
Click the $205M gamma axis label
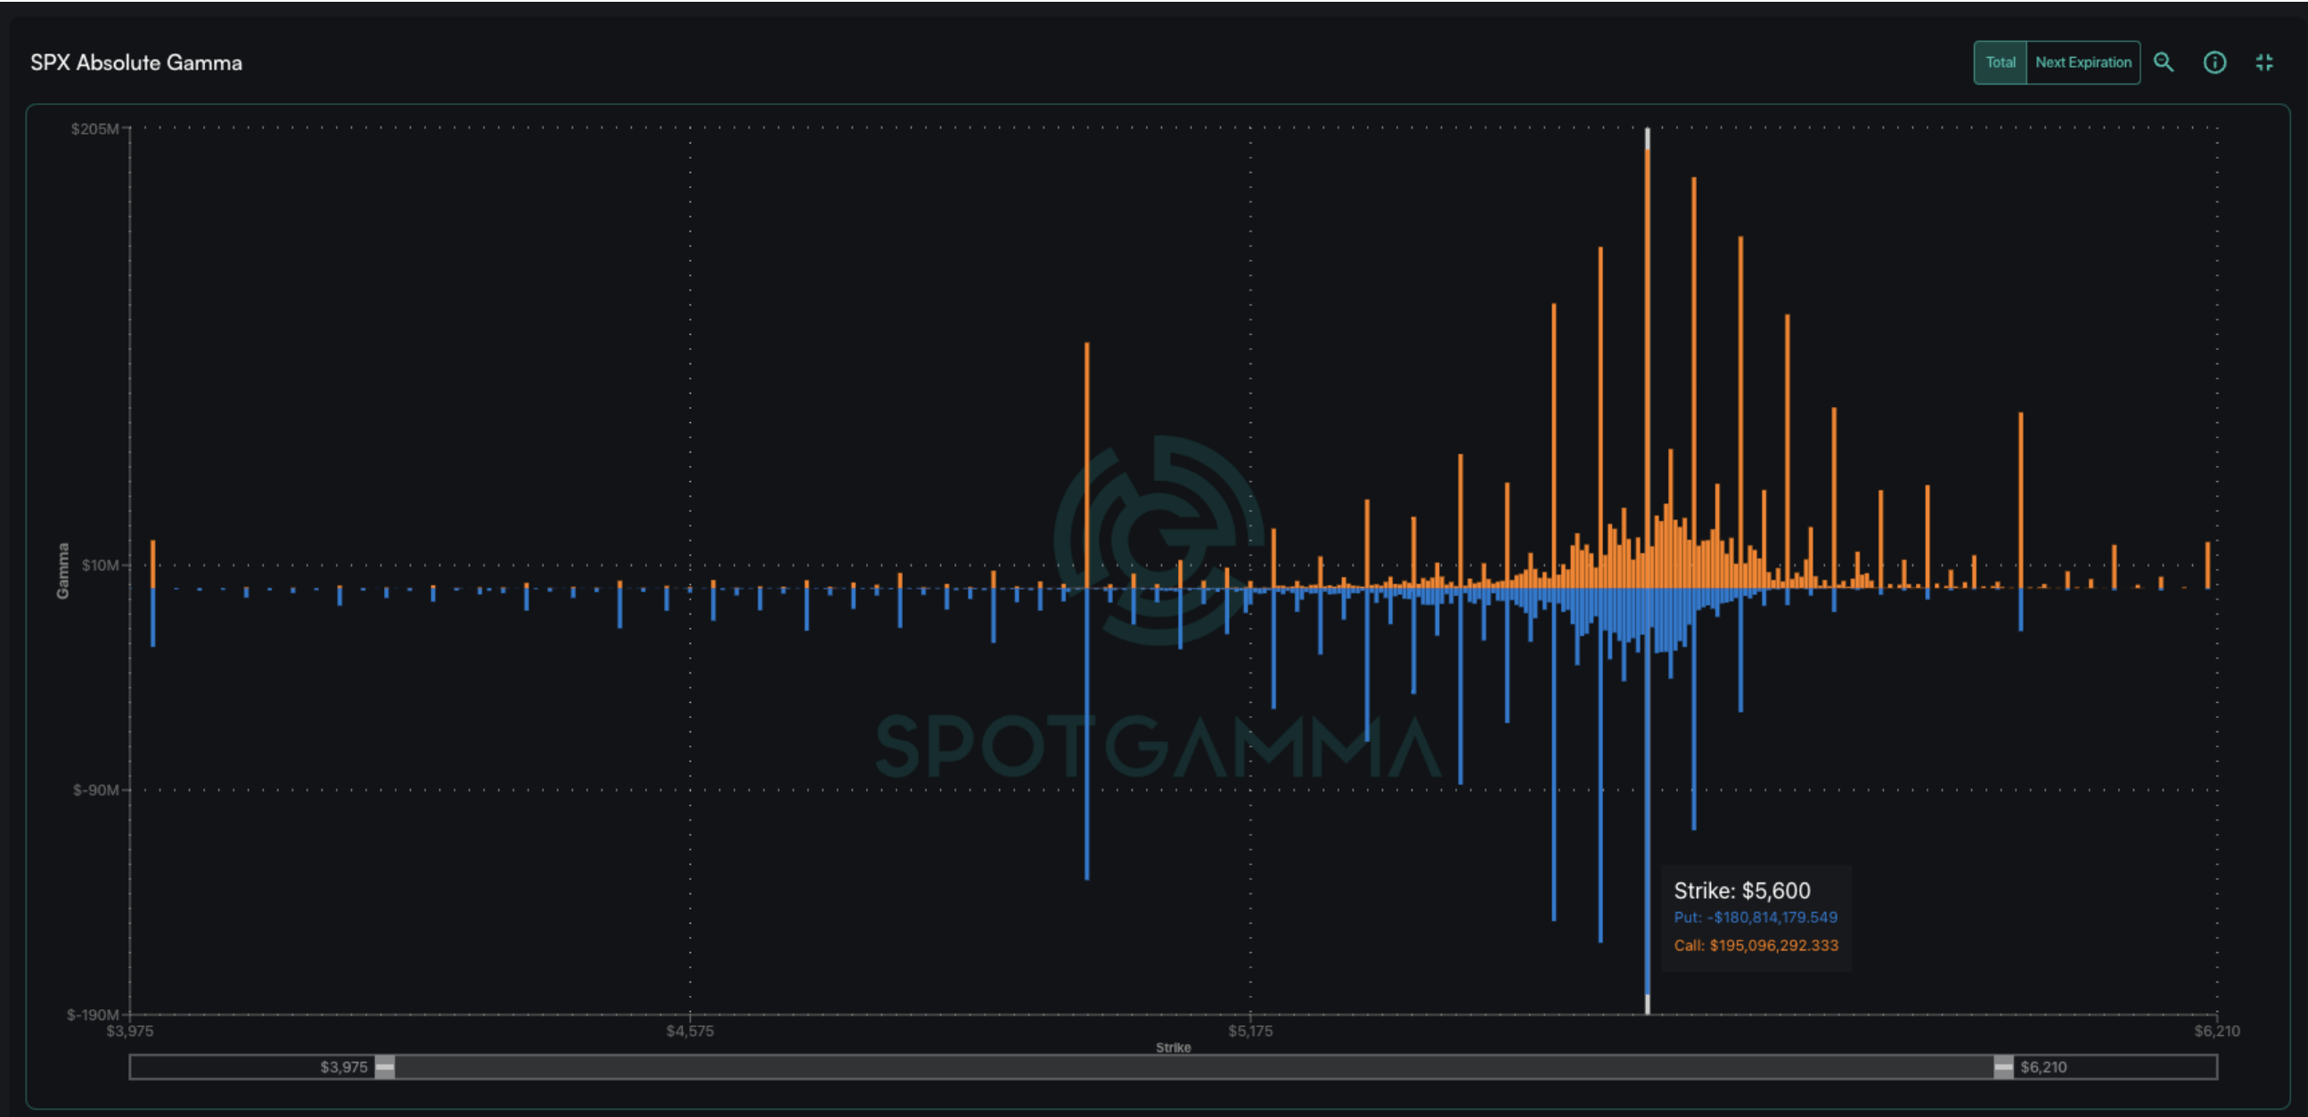click(x=95, y=129)
